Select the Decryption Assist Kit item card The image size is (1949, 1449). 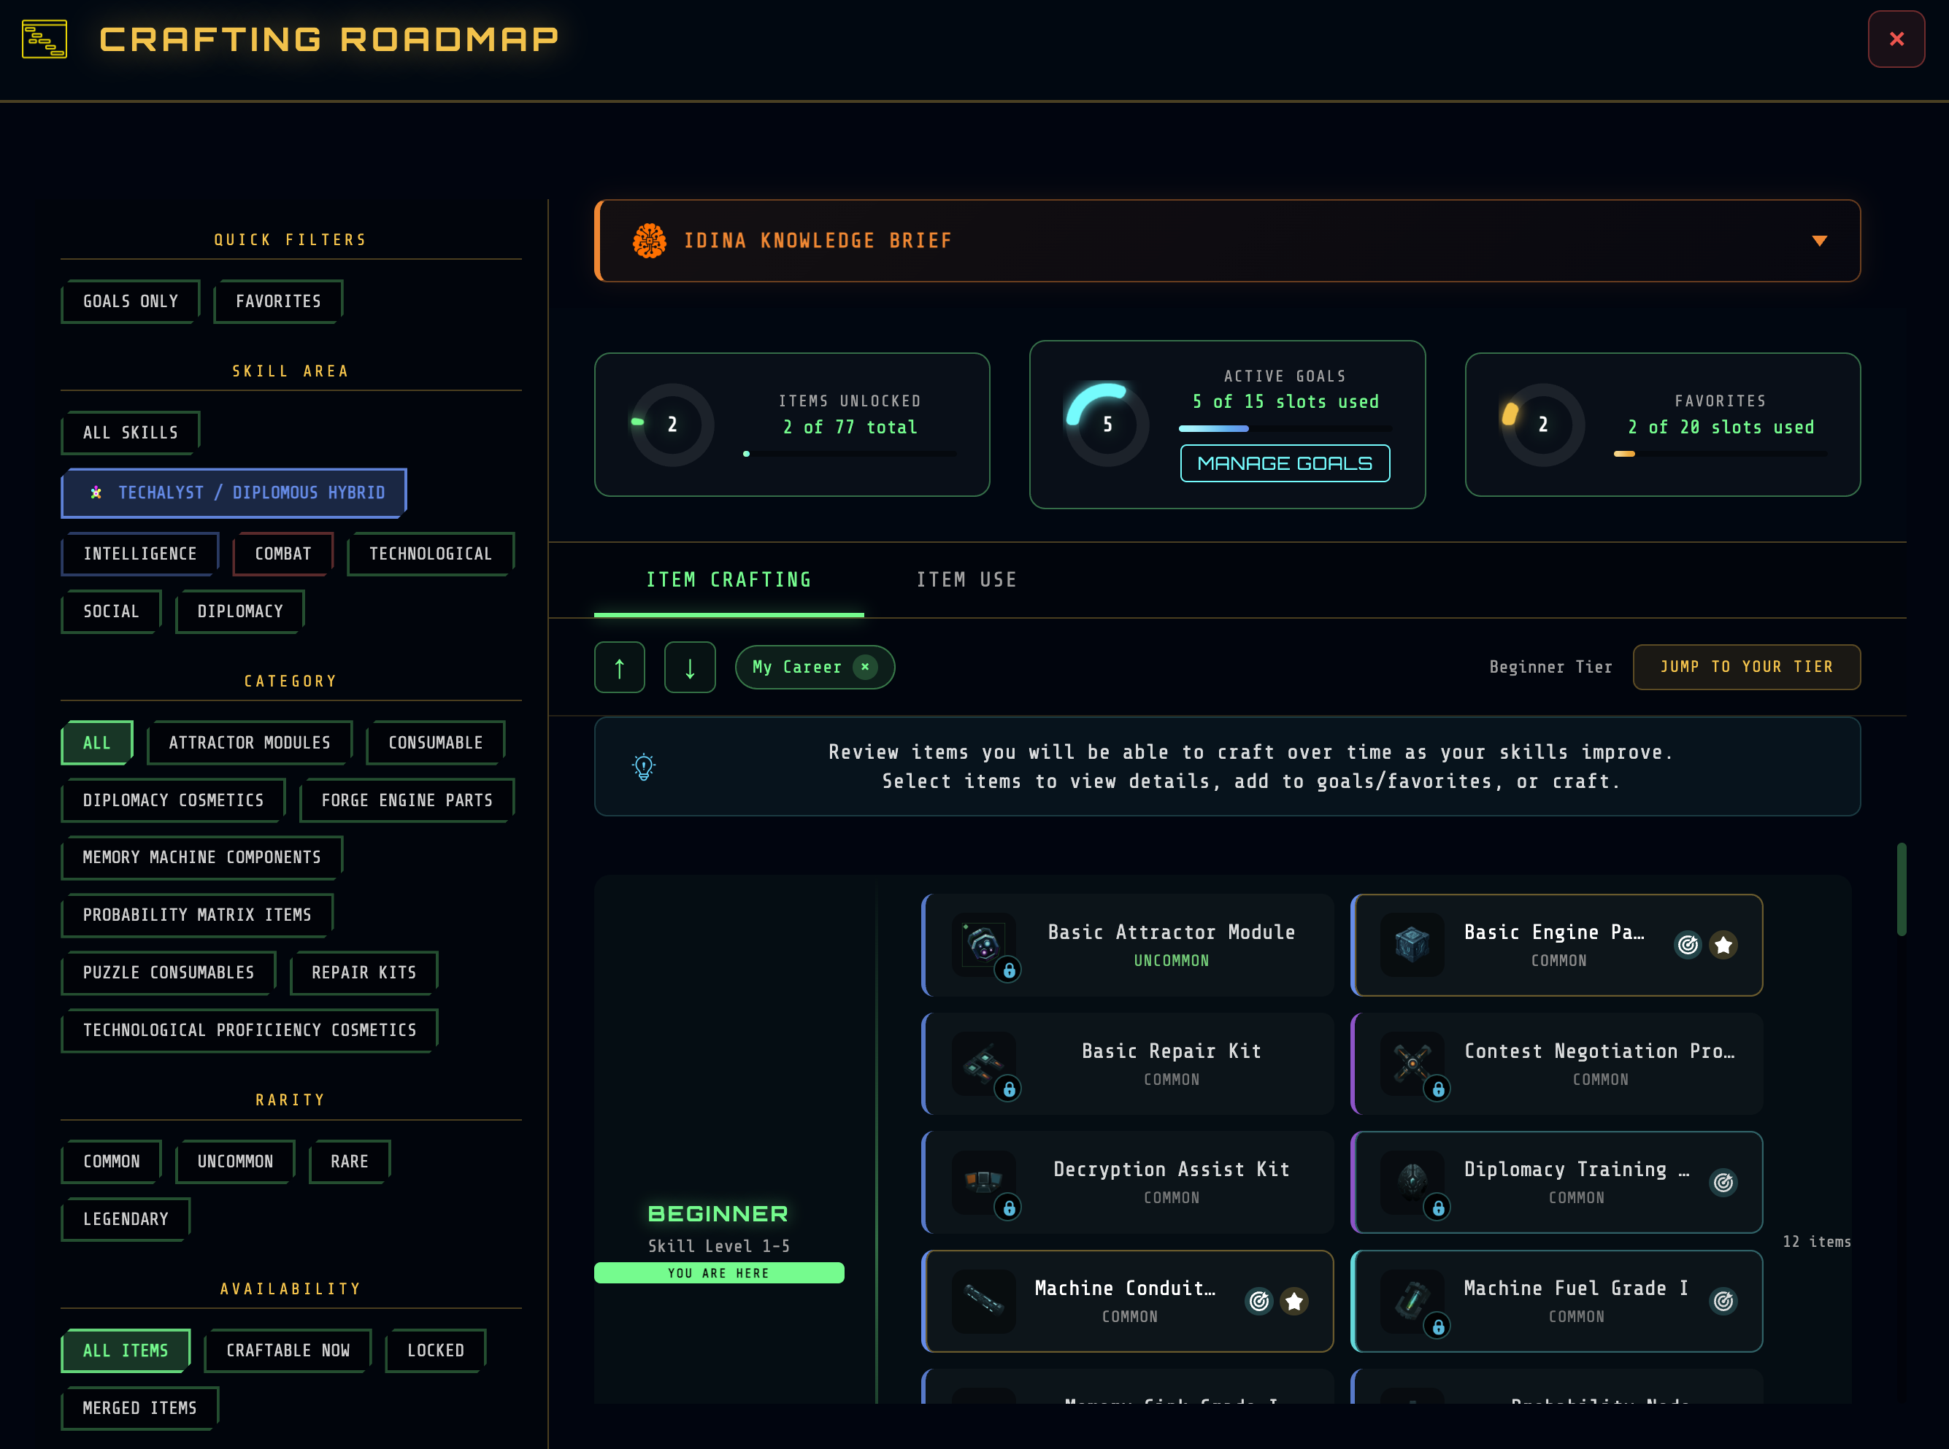point(1128,1183)
